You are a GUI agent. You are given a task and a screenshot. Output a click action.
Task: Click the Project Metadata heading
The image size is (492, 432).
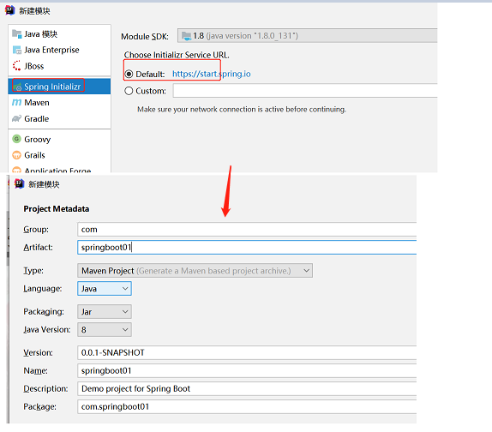[x=57, y=208]
